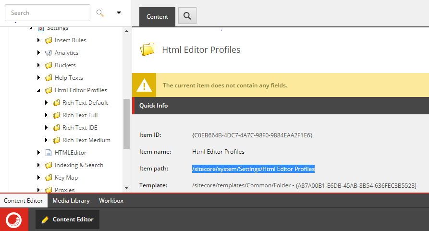Click the Key Map folder icon
This screenshot has width=429, height=231.
[x=49, y=178]
